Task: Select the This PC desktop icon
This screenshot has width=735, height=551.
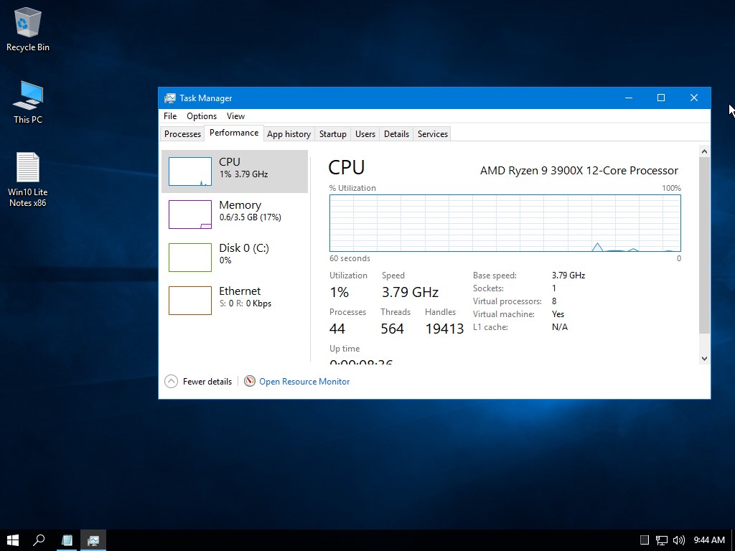Action: (x=28, y=102)
